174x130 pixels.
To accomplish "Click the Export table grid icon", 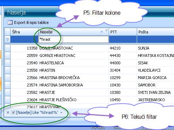I will click(x=10, y=22).
